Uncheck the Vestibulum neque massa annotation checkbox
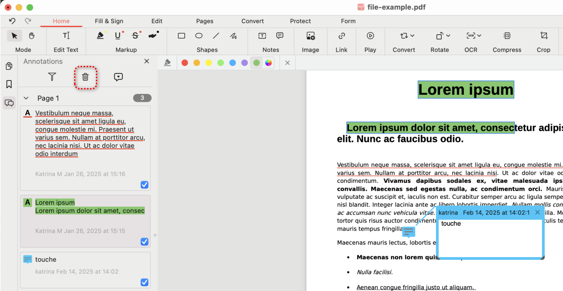563x291 pixels. pos(144,185)
